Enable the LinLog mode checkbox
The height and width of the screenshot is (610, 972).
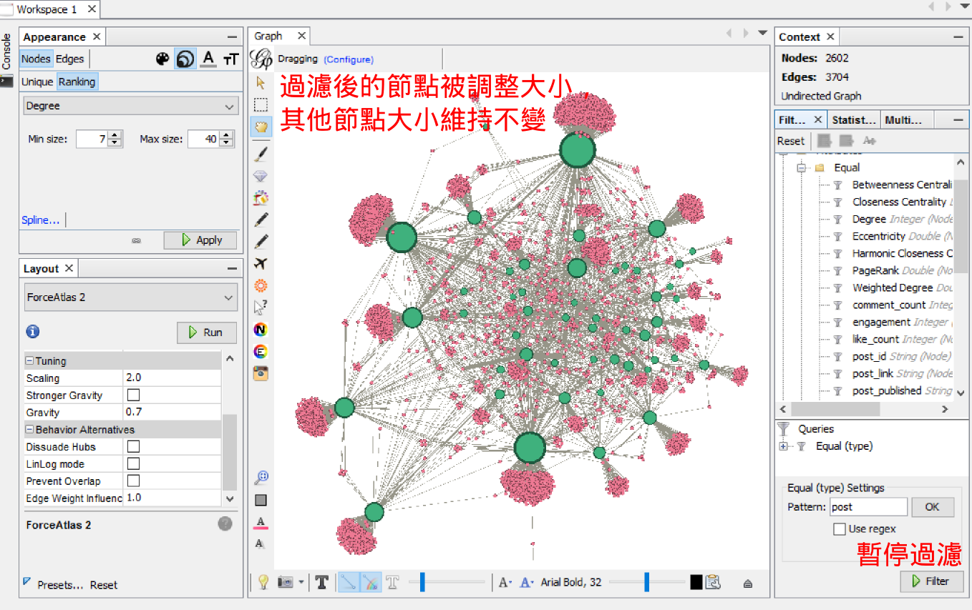[133, 464]
